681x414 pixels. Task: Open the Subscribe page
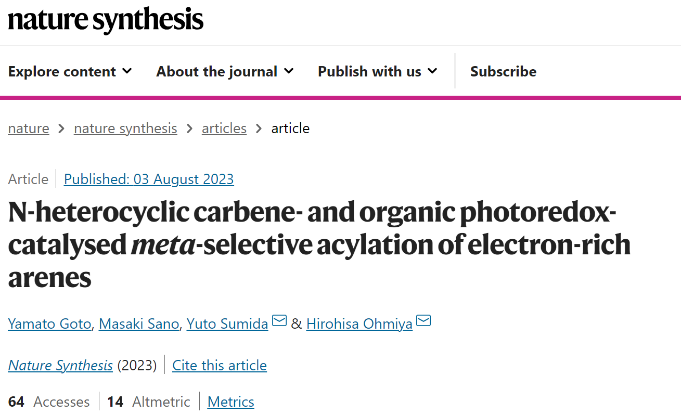click(x=503, y=71)
